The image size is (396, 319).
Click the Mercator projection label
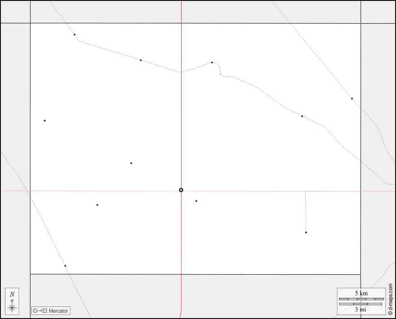[58, 311]
